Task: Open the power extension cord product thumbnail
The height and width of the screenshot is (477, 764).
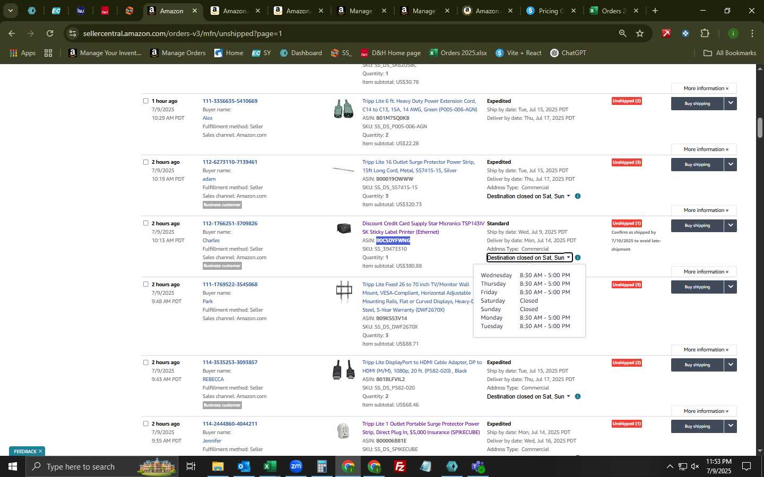Action: tap(344, 109)
